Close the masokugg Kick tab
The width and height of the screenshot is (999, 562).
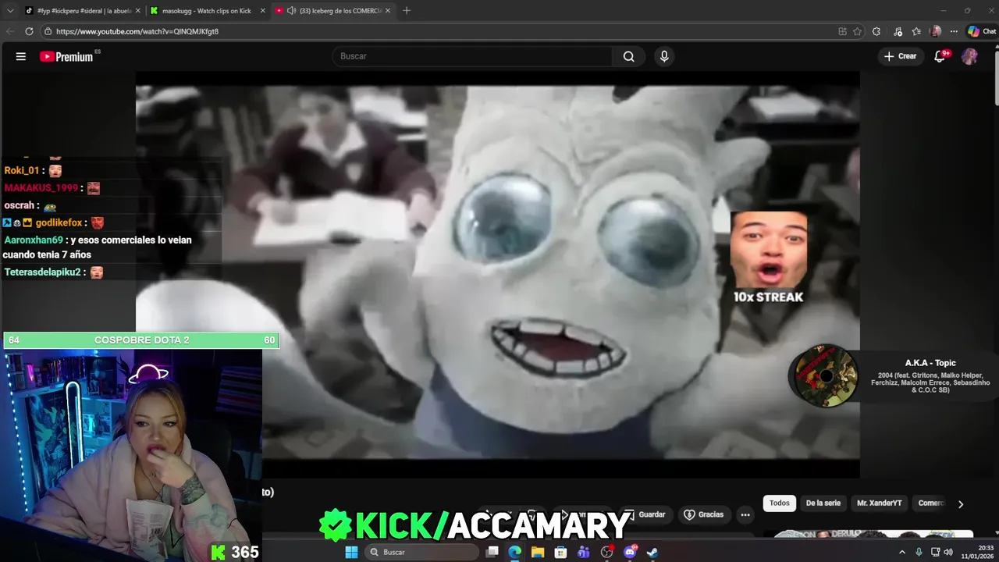[x=262, y=10]
